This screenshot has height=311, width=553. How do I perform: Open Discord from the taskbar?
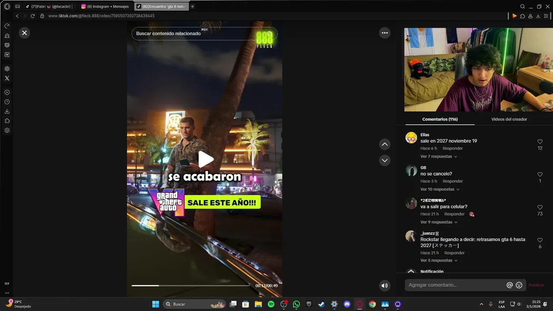[x=347, y=304]
